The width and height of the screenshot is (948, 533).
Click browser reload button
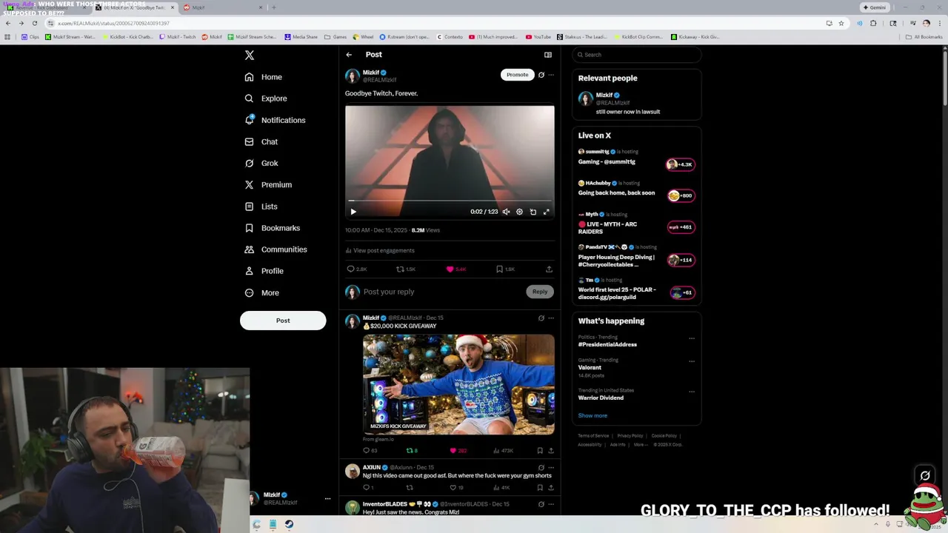pos(34,23)
